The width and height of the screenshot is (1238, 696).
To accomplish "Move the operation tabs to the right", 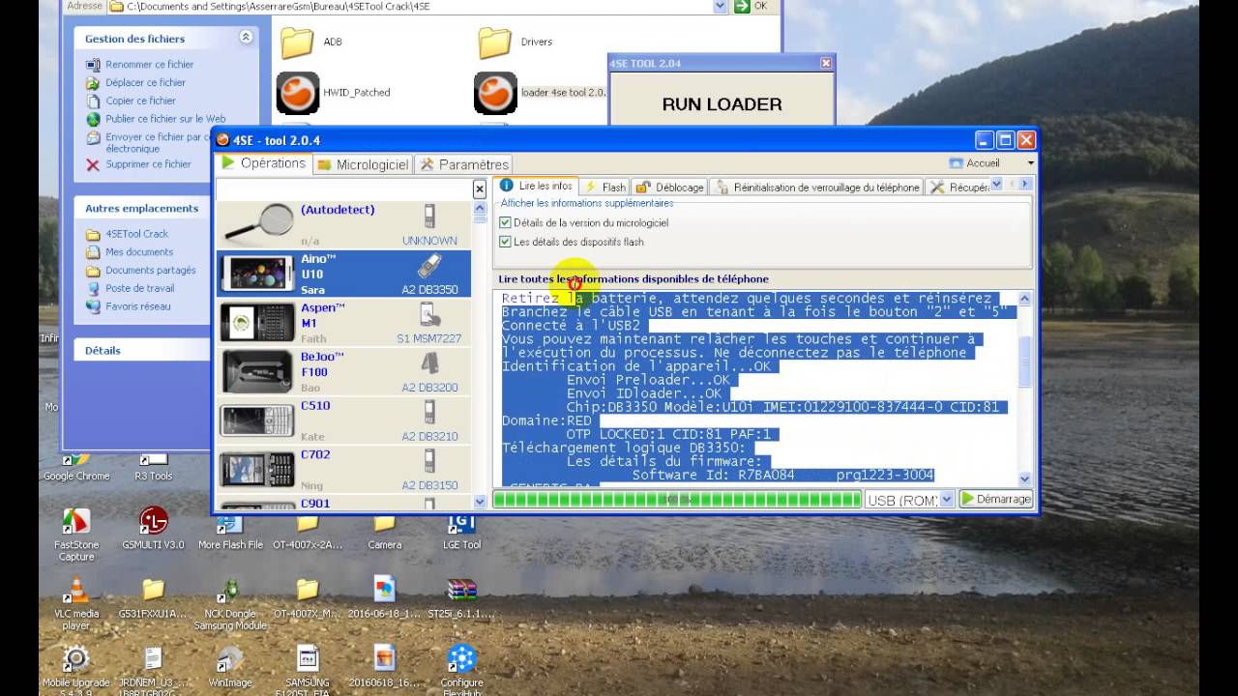I will pos(1025,184).
